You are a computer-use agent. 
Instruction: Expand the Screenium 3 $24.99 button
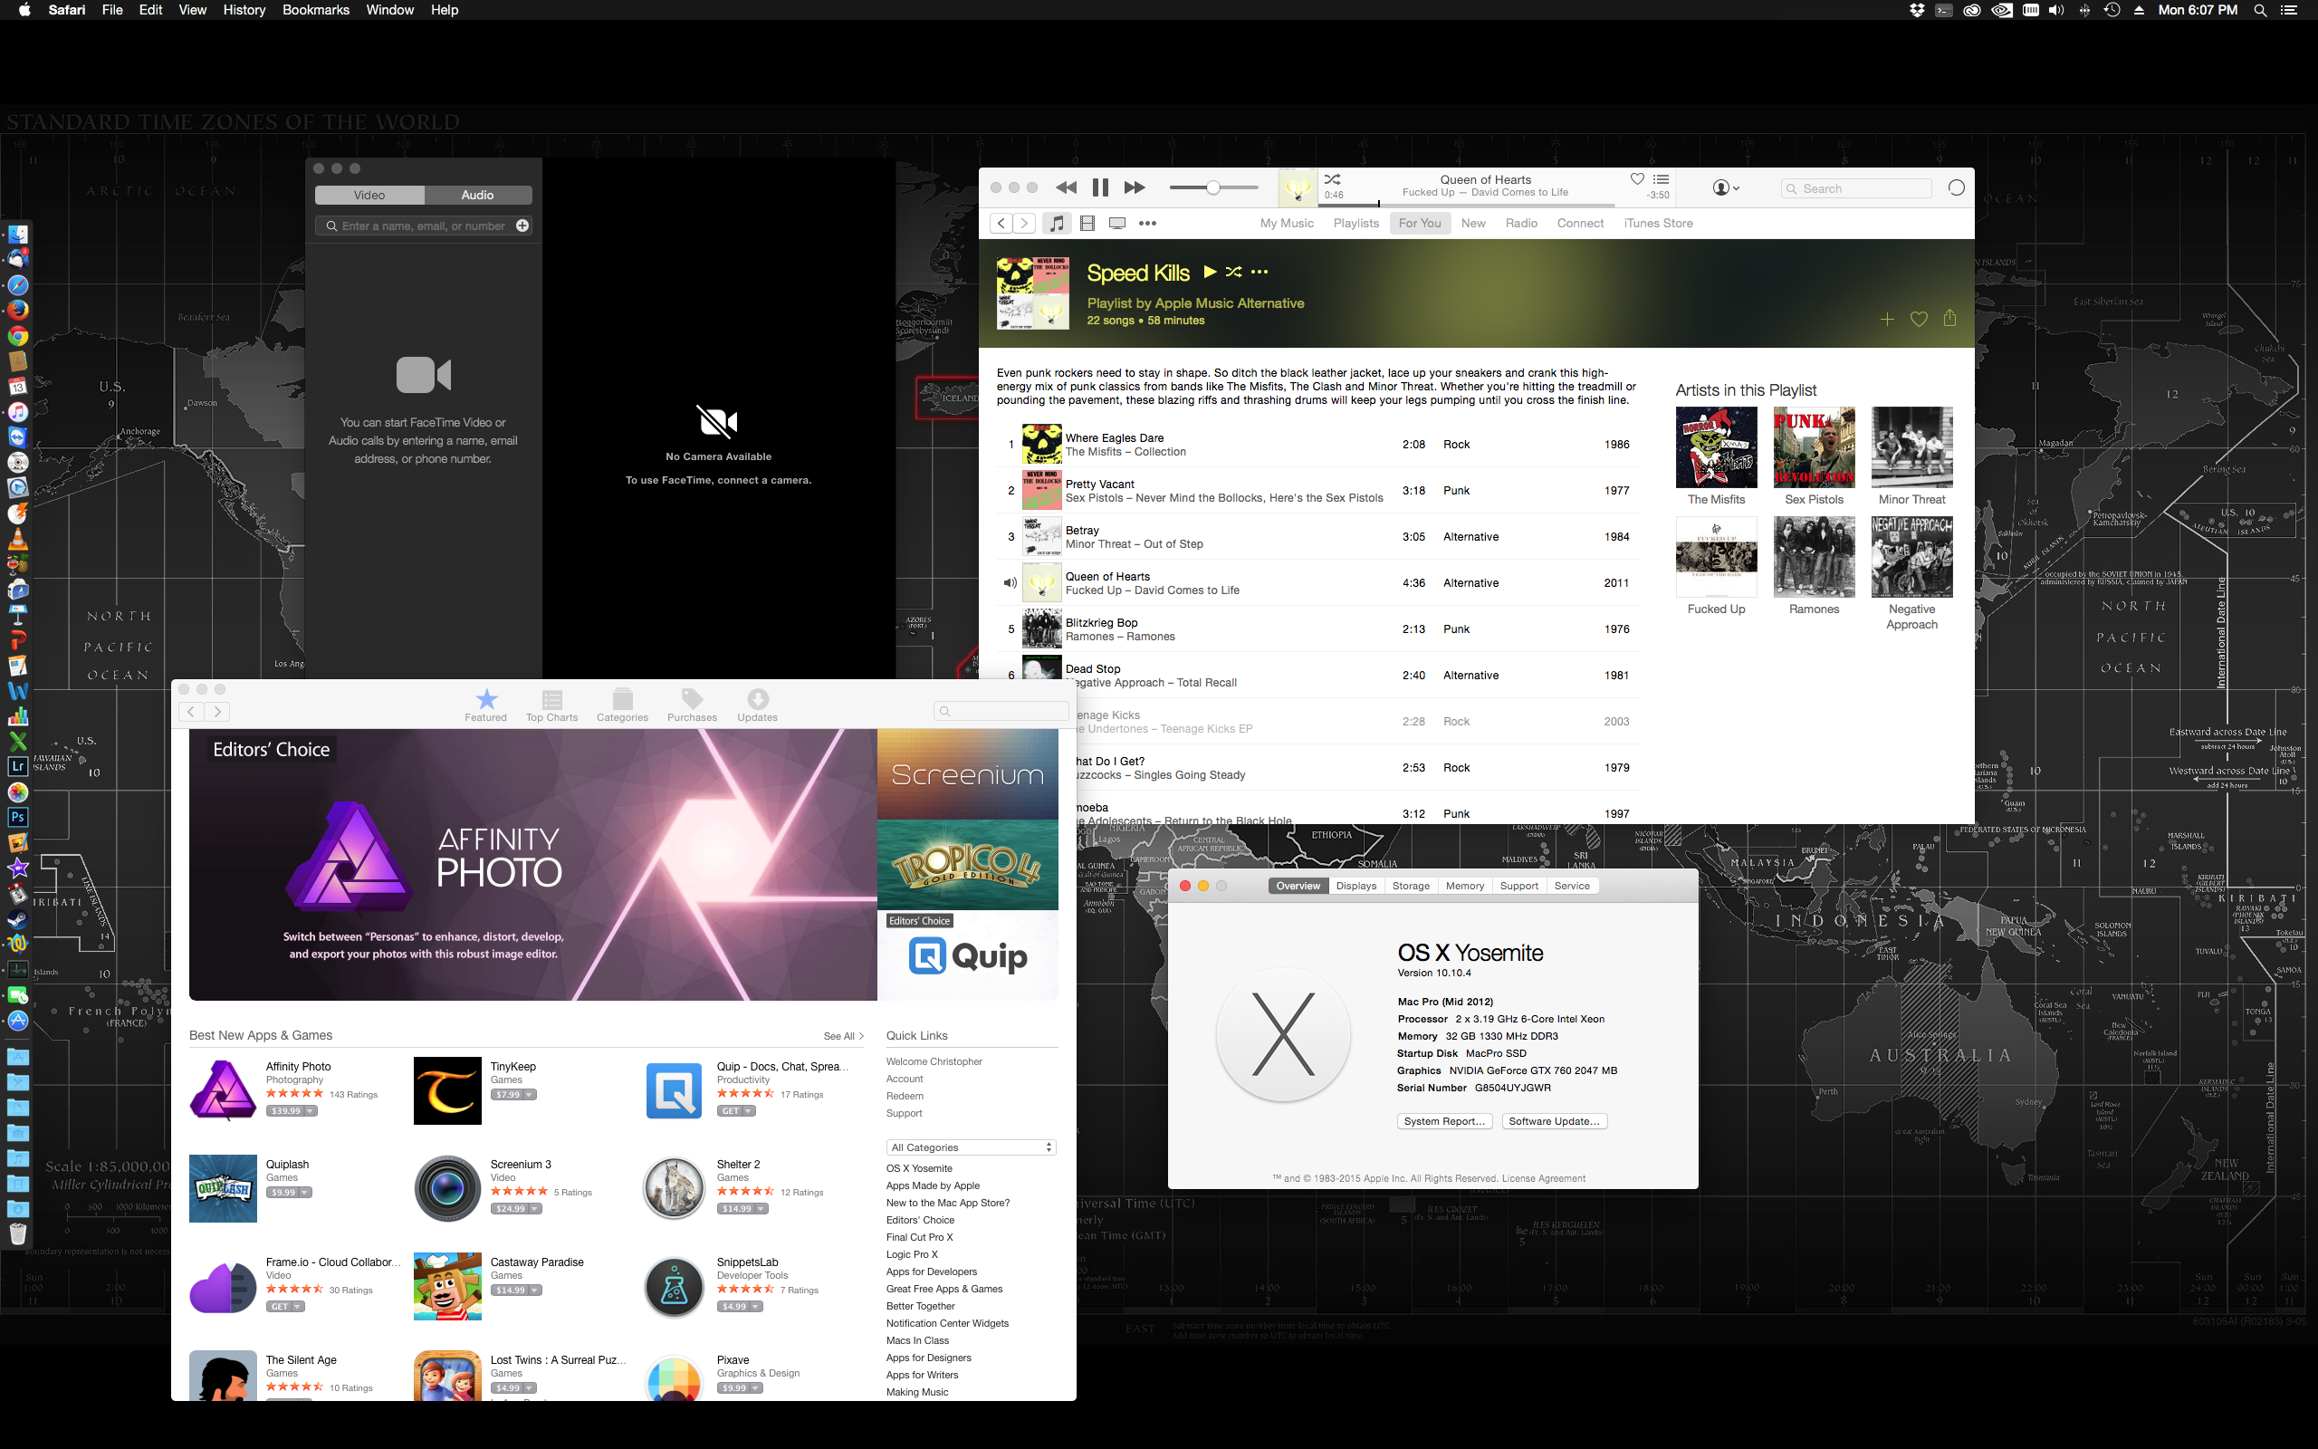(x=534, y=1208)
